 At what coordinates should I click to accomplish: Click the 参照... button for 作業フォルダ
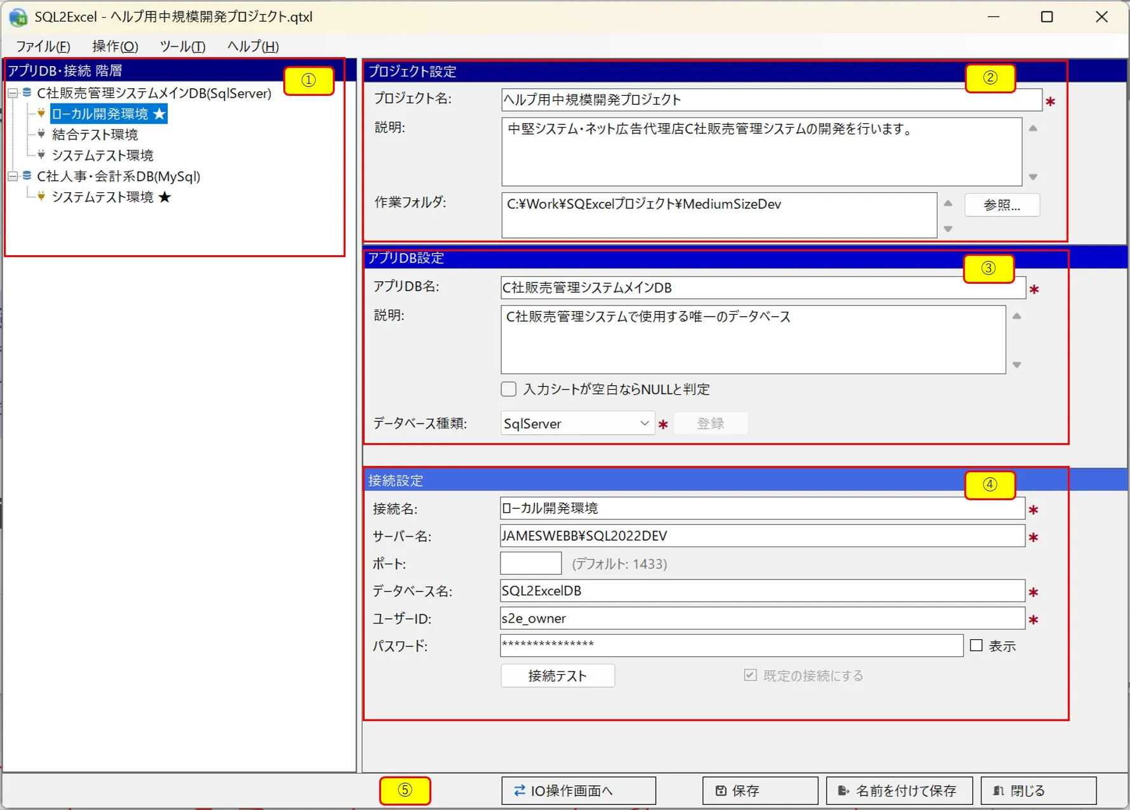click(1002, 205)
